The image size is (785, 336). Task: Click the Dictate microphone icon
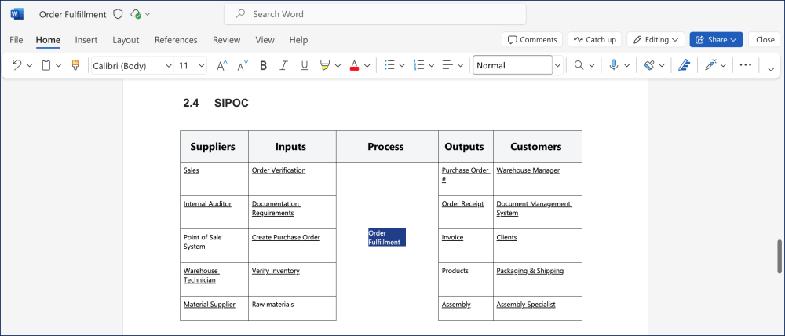614,66
